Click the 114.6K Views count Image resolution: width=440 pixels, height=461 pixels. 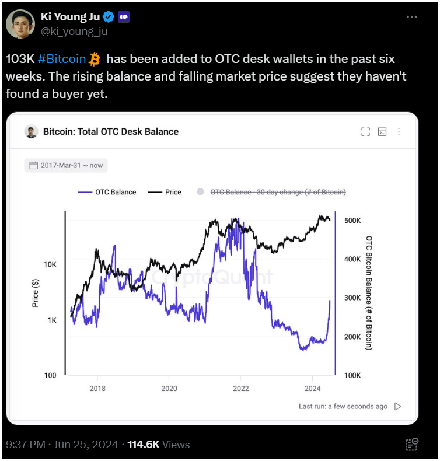(x=158, y=444)
